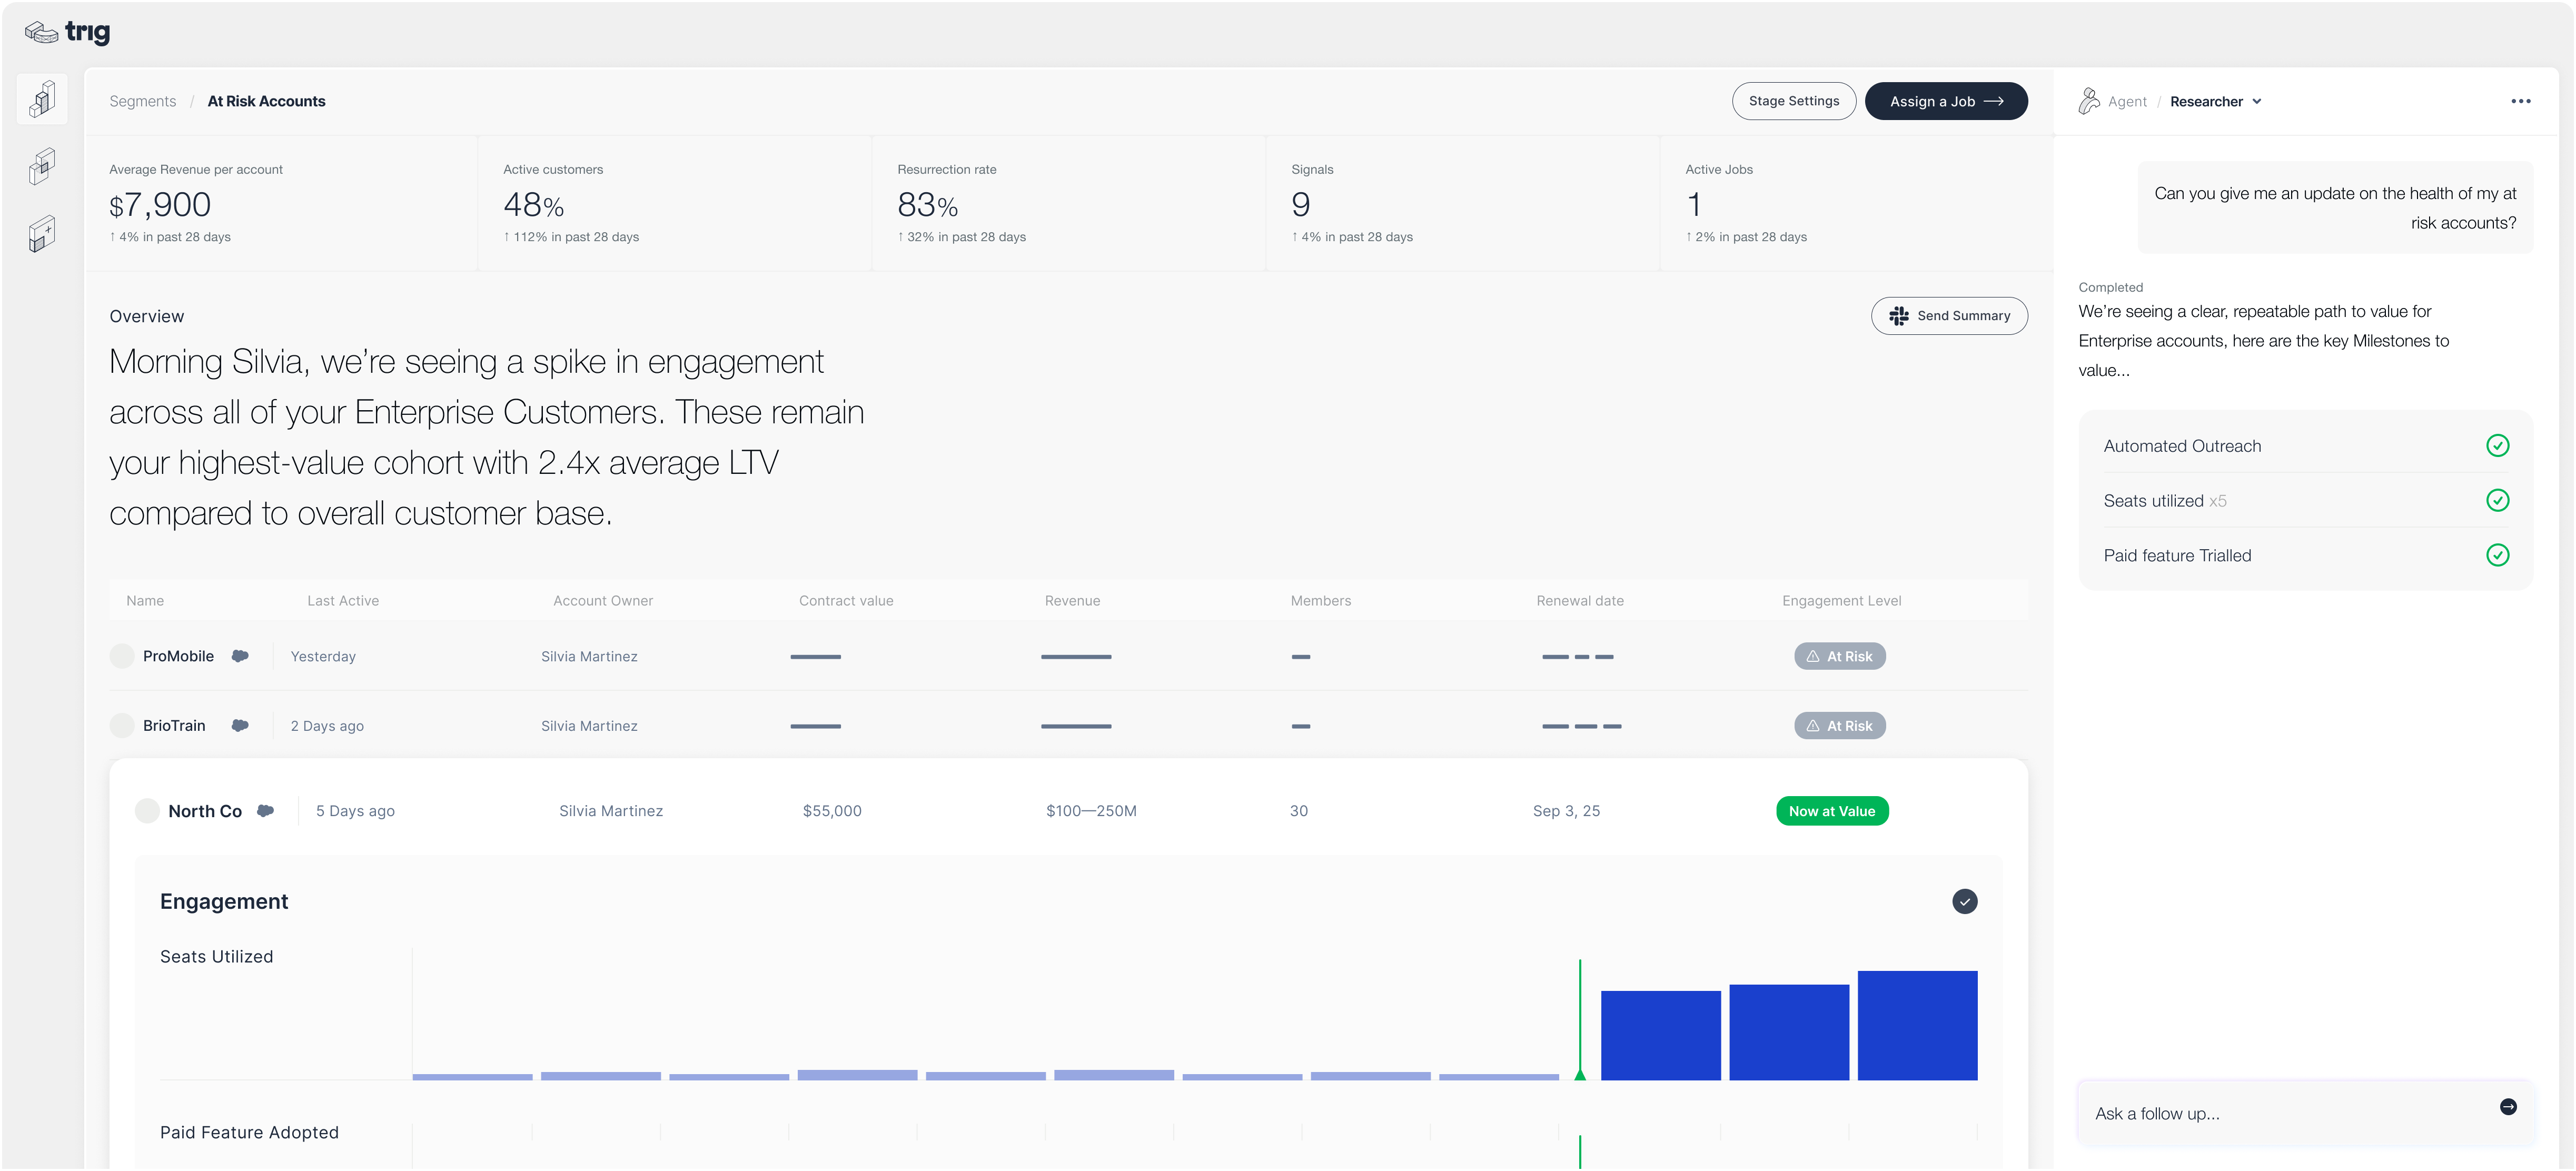Click the Paid feature Trialled green checkmark

pos(2497,556)
